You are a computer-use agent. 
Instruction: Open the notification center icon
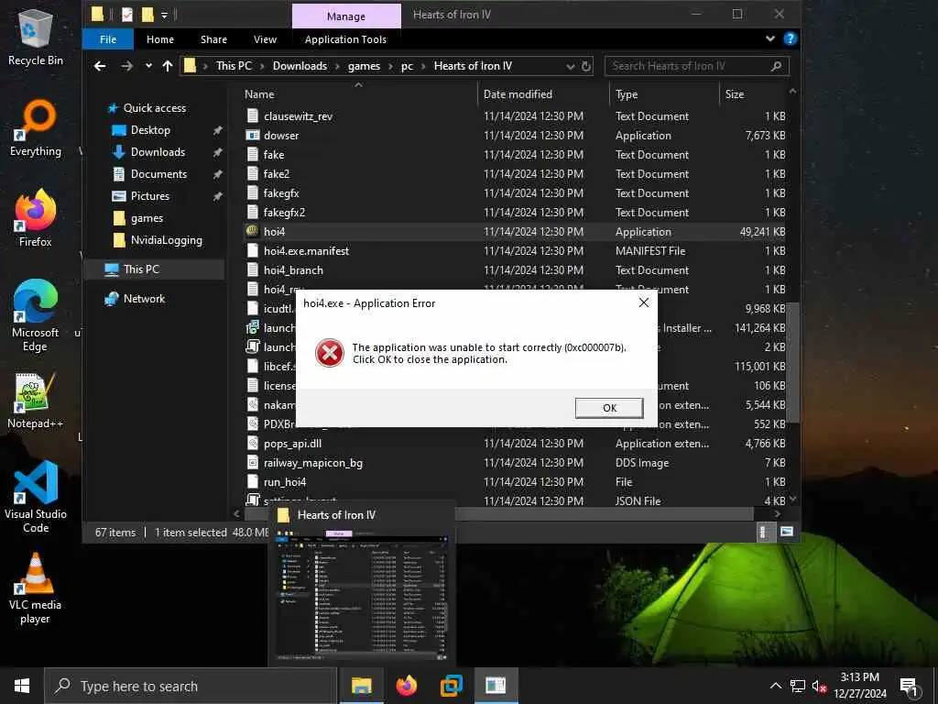(x=908, y=687)
